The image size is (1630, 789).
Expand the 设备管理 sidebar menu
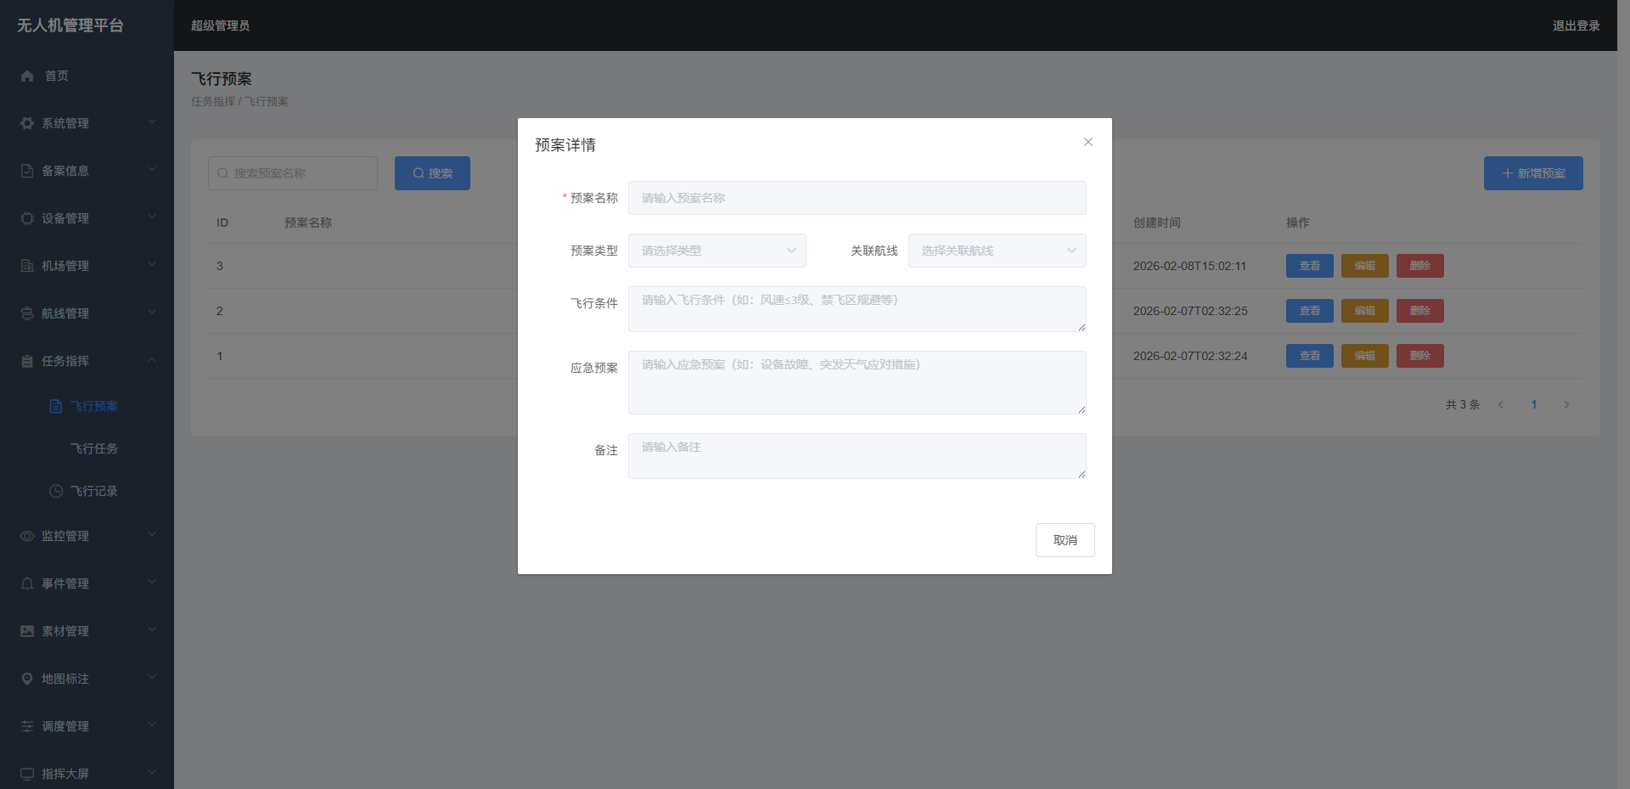(87, 218)
